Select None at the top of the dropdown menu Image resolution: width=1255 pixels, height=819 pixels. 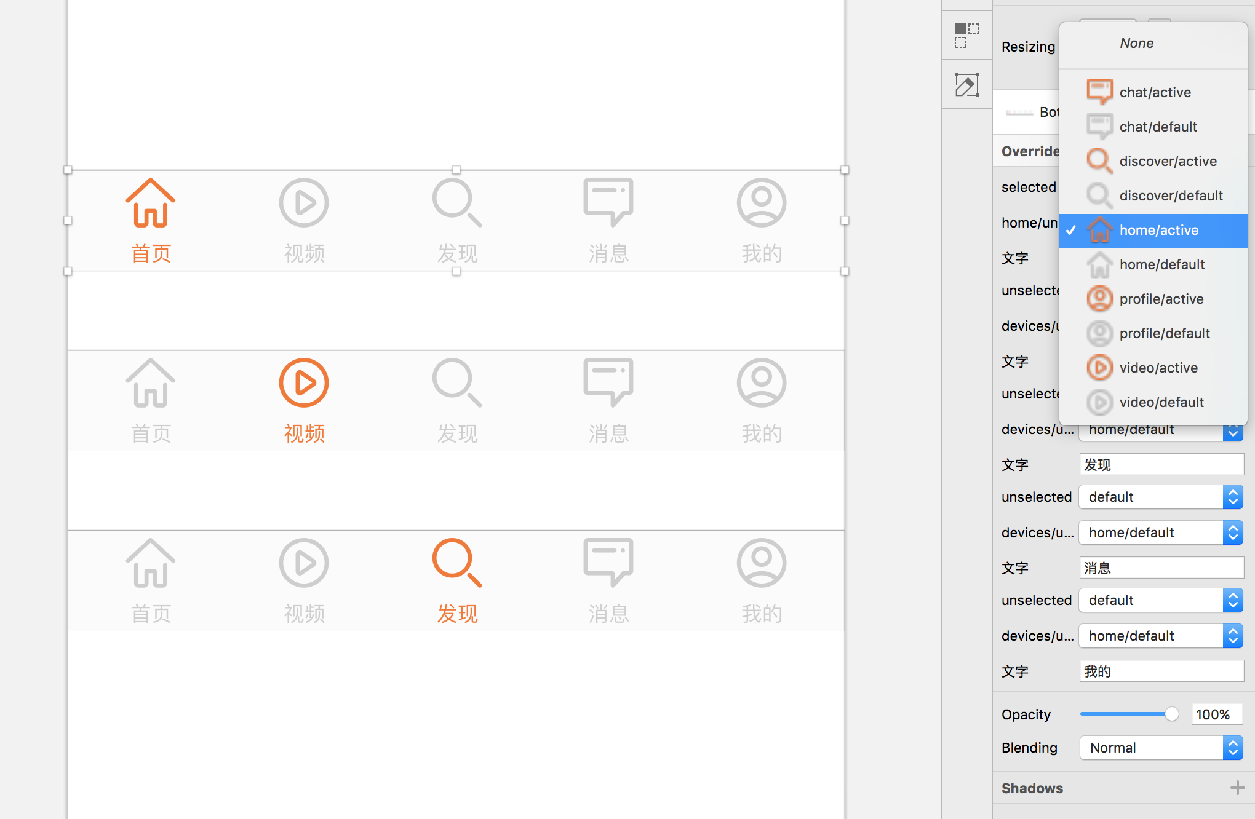click(1136, 43)
